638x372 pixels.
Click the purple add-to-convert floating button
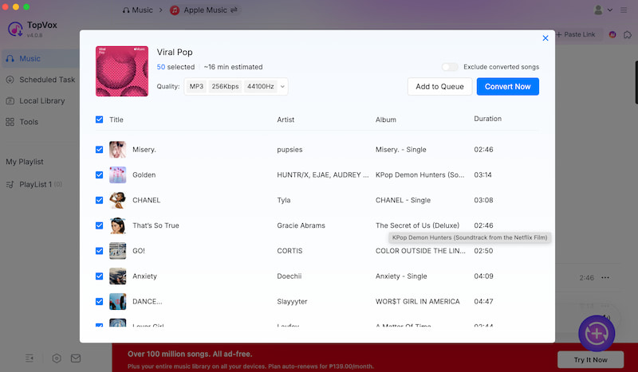[x=597, y=334]
